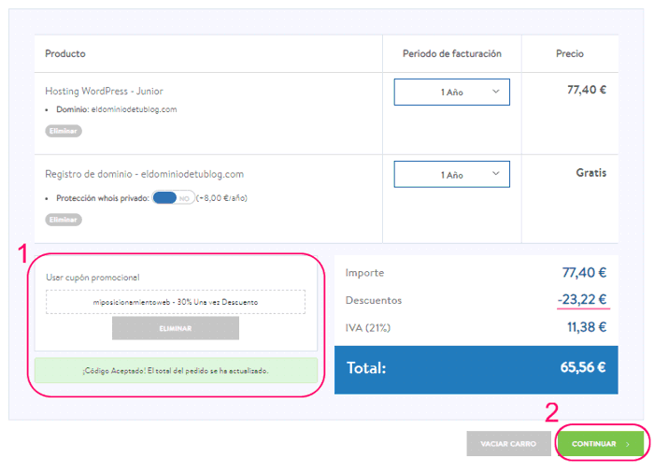Click the Precio column header
This screenshot has width=654, height=473.
(570, 54)
